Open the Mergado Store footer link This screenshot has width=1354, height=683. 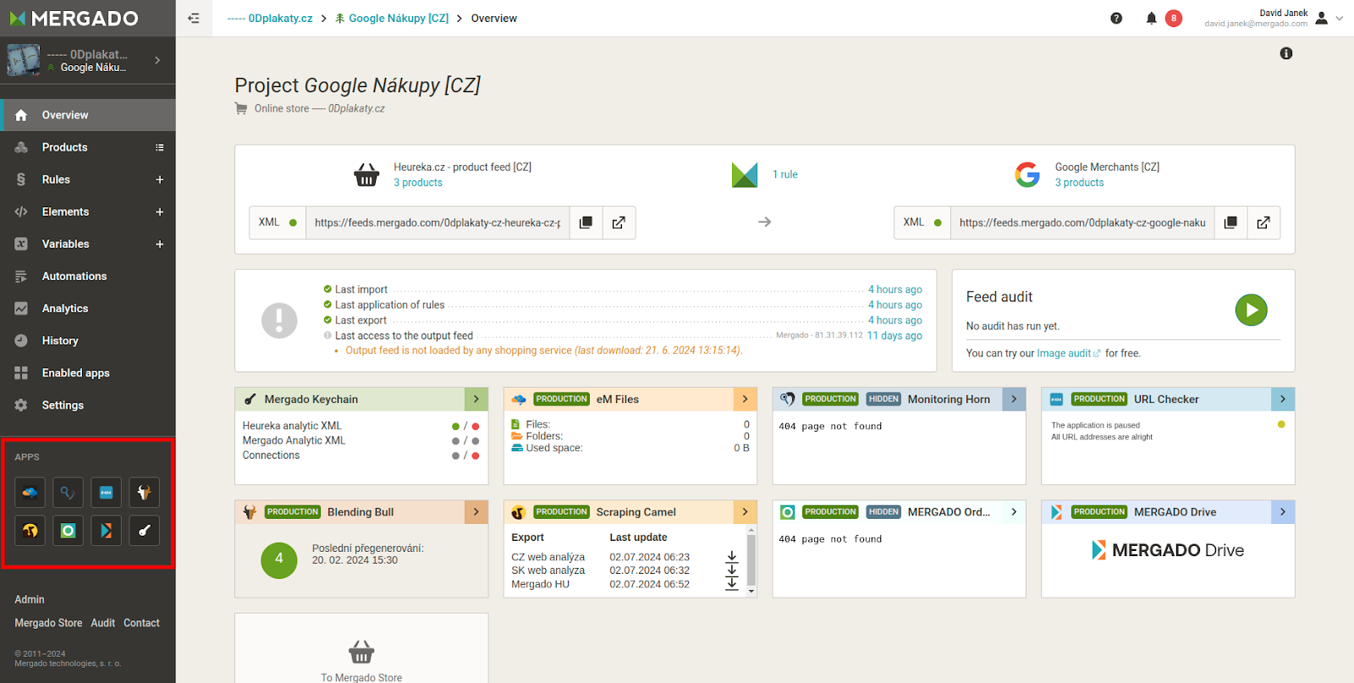point(48,623)
